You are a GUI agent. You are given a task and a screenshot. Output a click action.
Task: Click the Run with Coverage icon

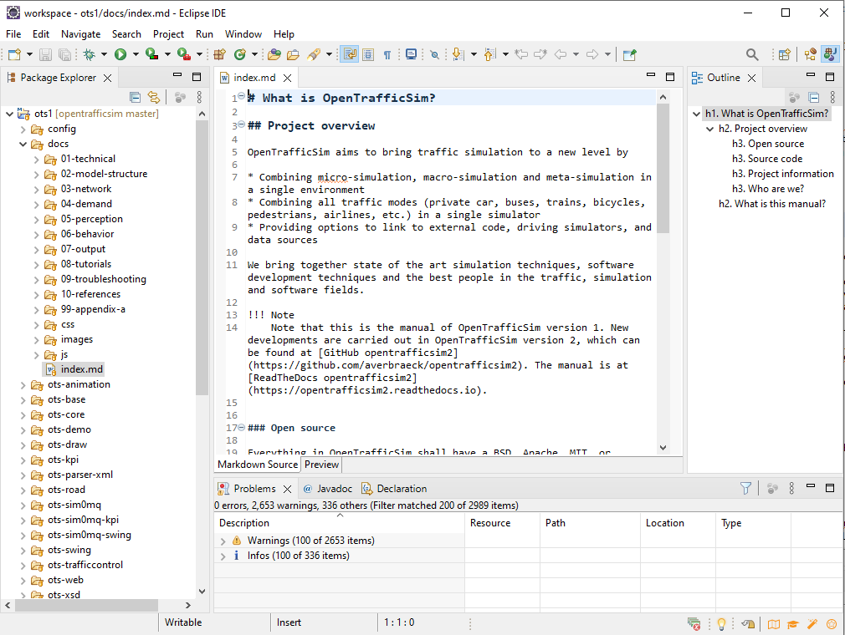tap(152, 54)
